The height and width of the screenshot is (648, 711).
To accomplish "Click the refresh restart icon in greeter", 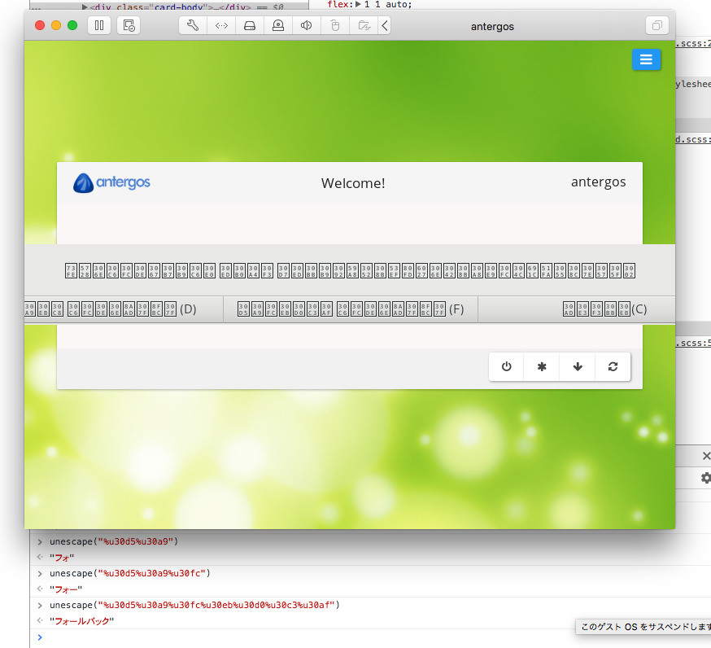I will 613,366.
